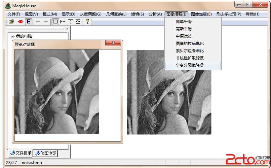Close the 预览对话框 preview dialog
Screen dimensions: 271x168
(113, 43)
